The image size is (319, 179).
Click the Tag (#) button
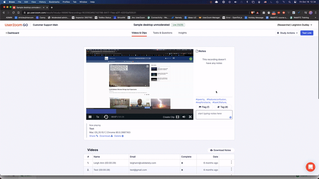pos(223,107)
